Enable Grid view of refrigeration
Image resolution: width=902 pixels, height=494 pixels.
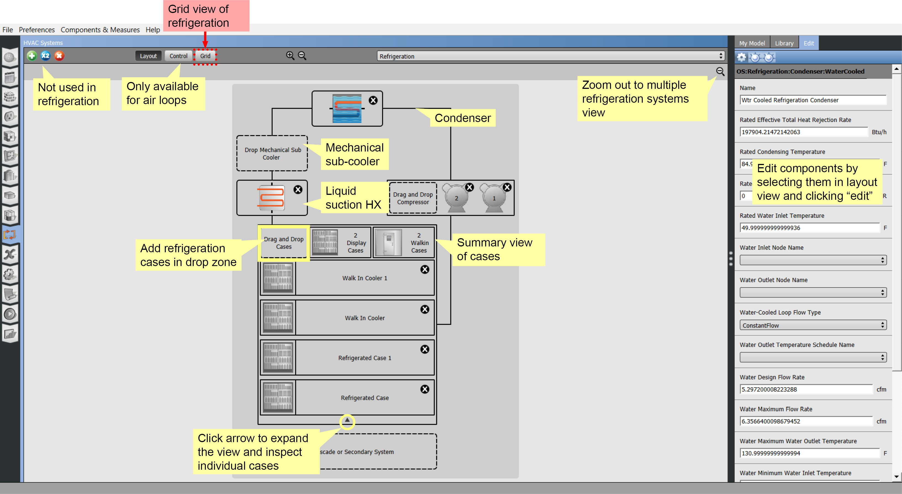click(205, 56)
